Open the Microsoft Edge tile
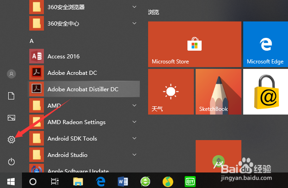 click(x=266, y=44)
